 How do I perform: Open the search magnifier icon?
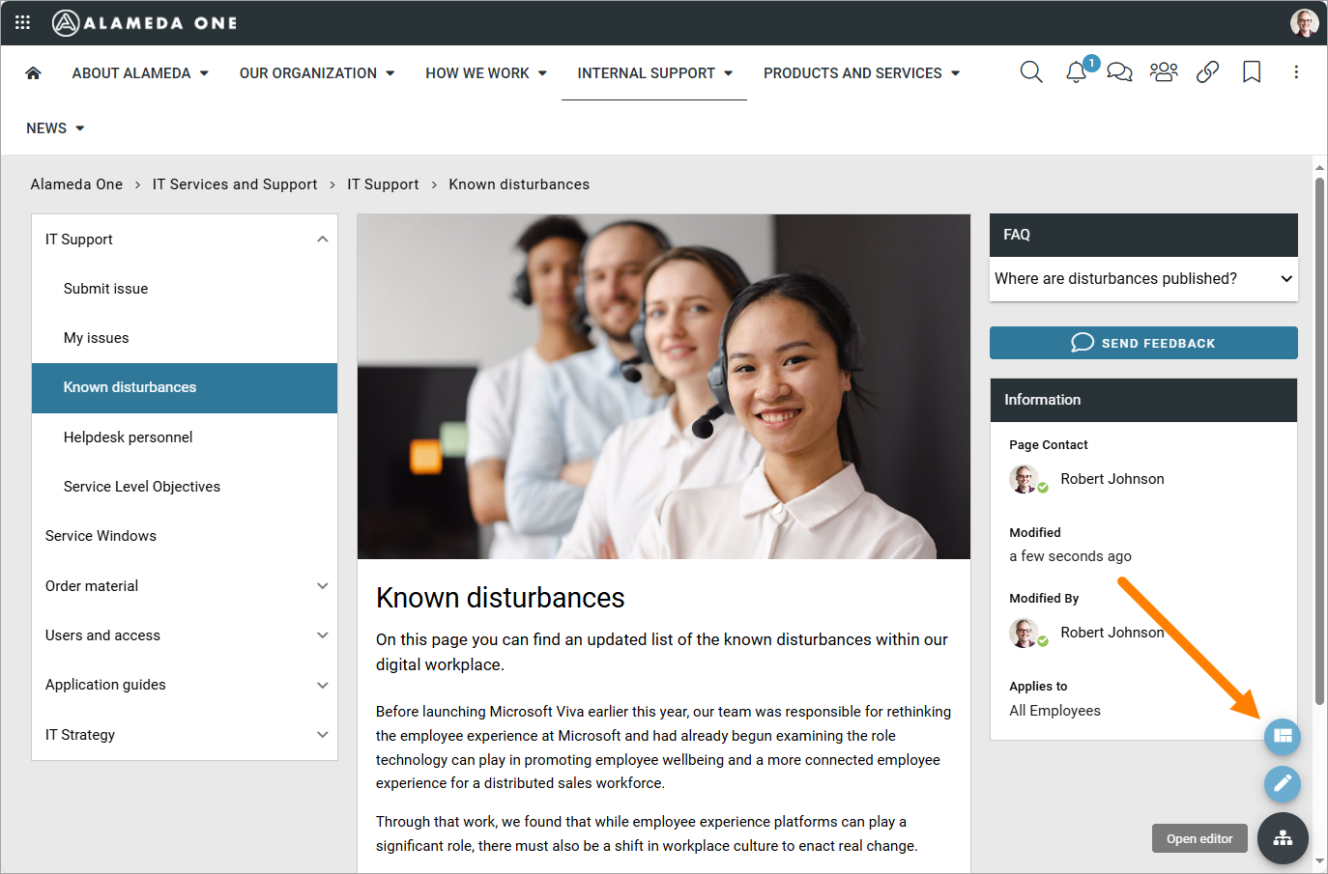1031,72
